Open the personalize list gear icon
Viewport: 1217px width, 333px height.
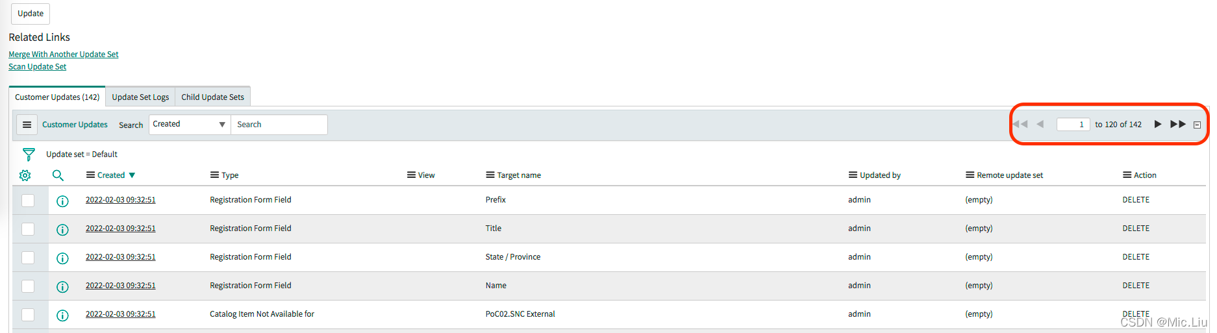25,175
